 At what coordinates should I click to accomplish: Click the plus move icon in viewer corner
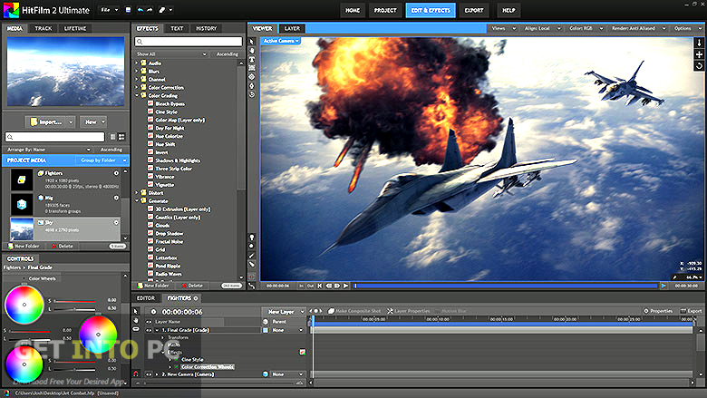point(700,54)
